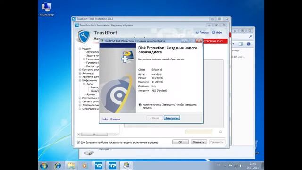This screenshot has height=170, width=302.
Task: Expand the Межсетевой tree node
Action: click(x=84, y=59)
